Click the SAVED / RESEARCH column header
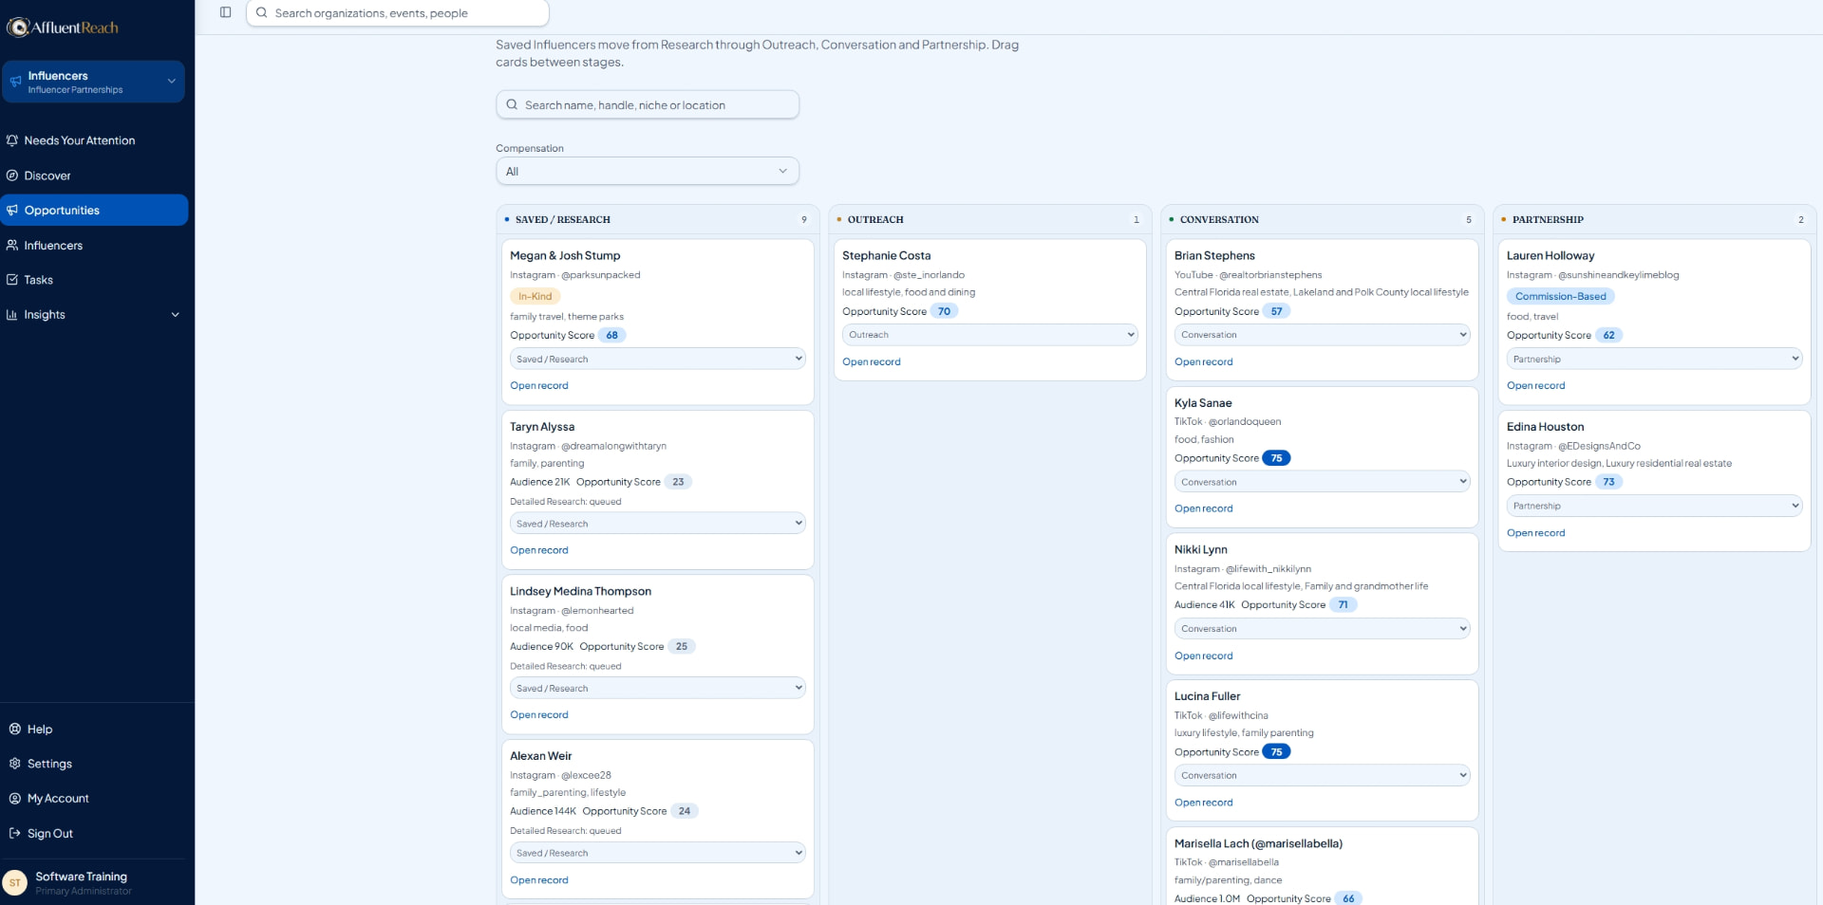The height and width of the screenshot is (905, 1823). (x=562, y=219)
